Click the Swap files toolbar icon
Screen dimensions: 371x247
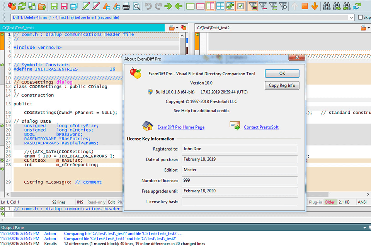32,6
